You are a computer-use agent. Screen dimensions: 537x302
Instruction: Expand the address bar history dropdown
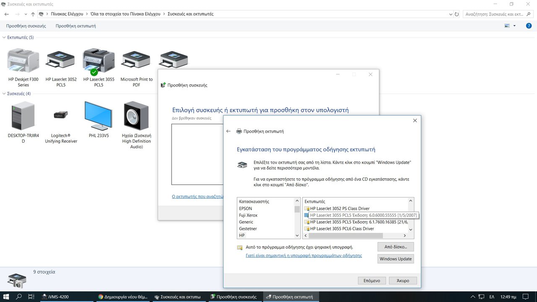tap(450, 14)
